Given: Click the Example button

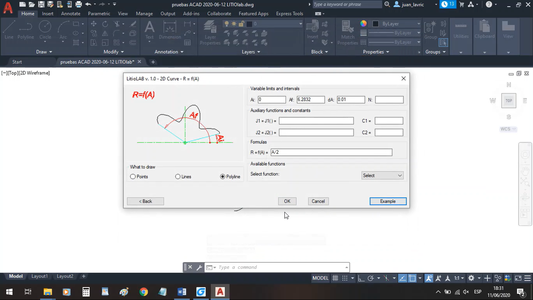Looking at the screenshot, I should 388,201.
